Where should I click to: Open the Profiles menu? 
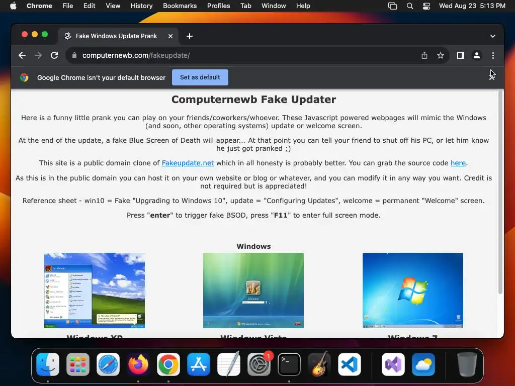pyautogui.click(x=218, y=6)
